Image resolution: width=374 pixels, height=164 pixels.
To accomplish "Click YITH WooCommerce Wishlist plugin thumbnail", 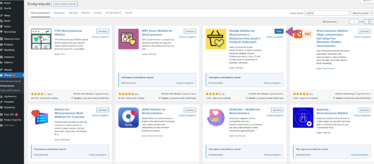I will click(x=41, y=39).
